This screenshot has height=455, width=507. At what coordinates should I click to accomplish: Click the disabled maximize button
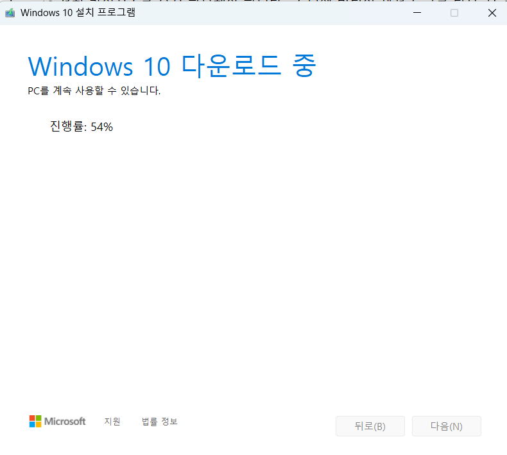click(x=454, y=13)
